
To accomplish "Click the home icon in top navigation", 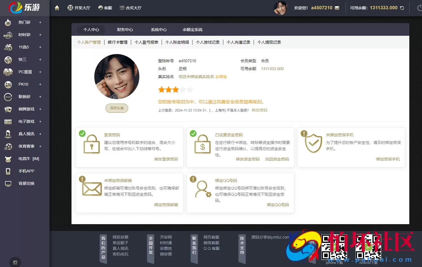I will [57, 7].
